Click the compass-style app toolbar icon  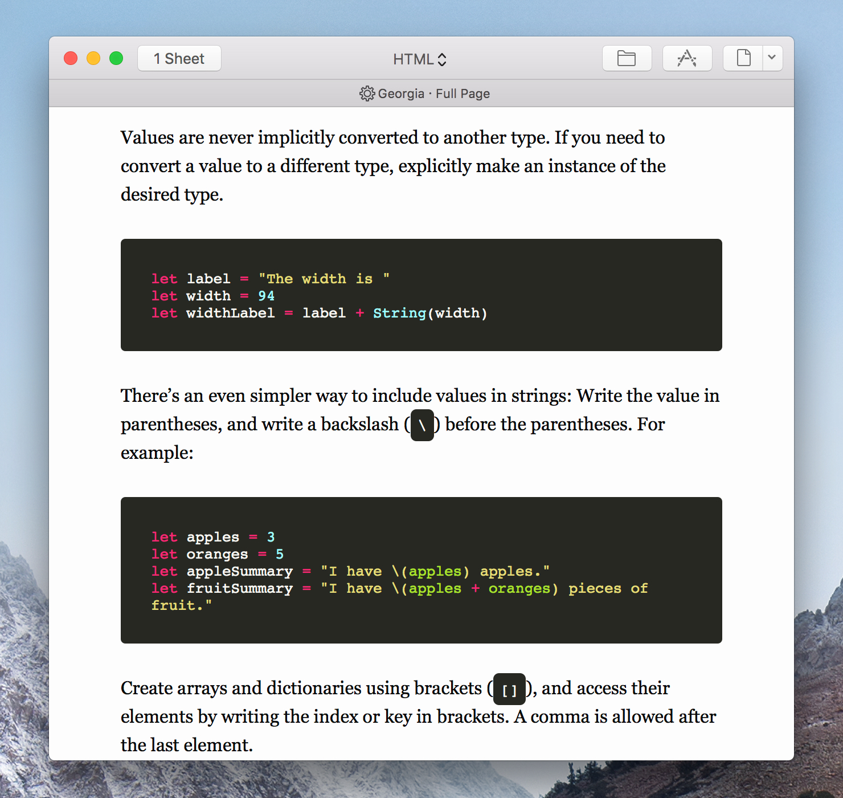pyautogui.click(x=687, y=58)
